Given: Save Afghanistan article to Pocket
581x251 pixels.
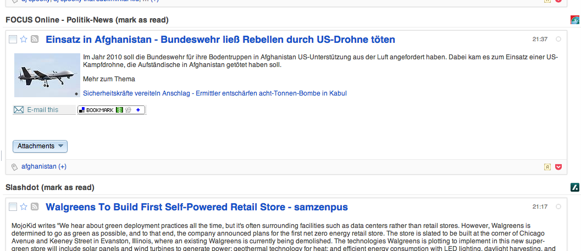Looking at the screenshot, I should 559,167.
